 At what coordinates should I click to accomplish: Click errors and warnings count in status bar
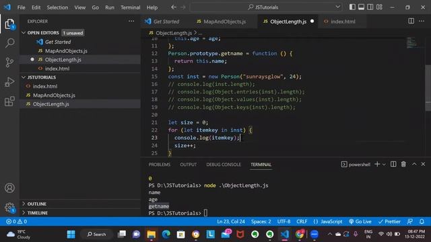pos(16,221)
